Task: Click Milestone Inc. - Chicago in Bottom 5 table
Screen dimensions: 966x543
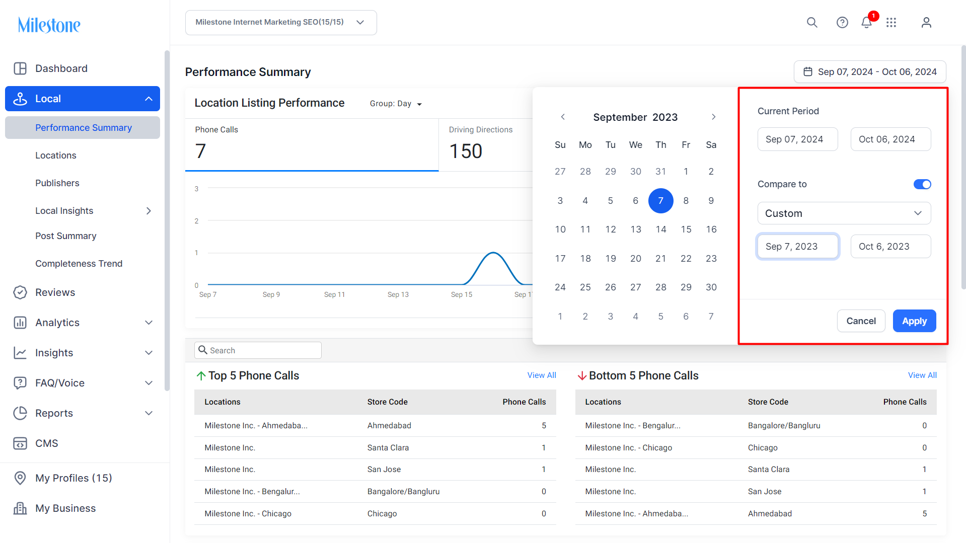Action: click(x=629, y=448)
